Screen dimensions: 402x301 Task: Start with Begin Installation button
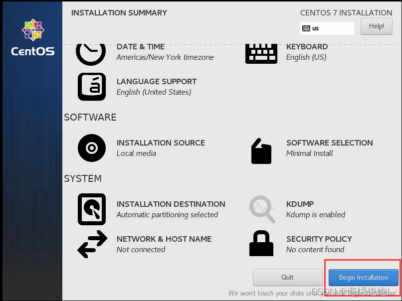363,277
